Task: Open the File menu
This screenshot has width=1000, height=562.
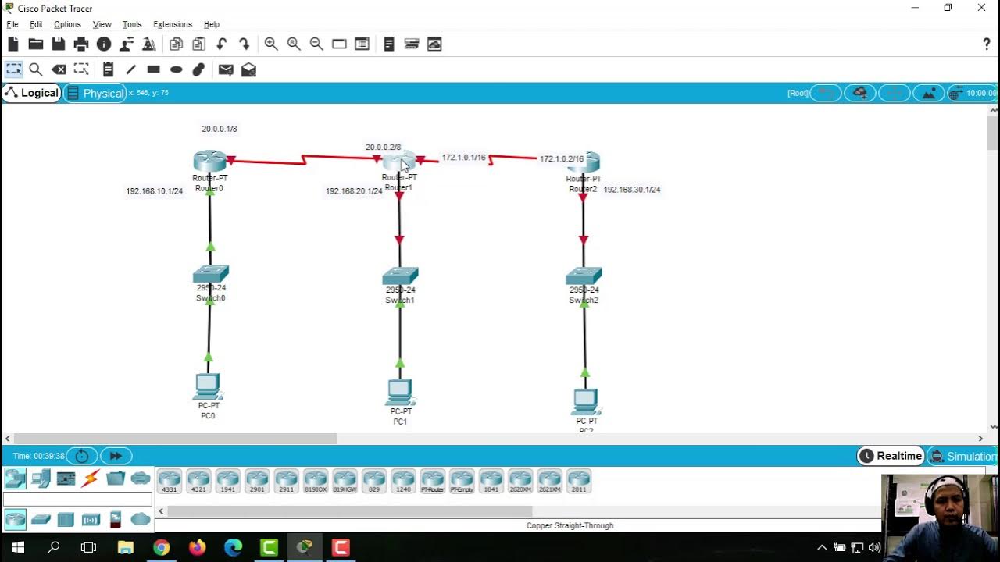Action: point(12,24)
